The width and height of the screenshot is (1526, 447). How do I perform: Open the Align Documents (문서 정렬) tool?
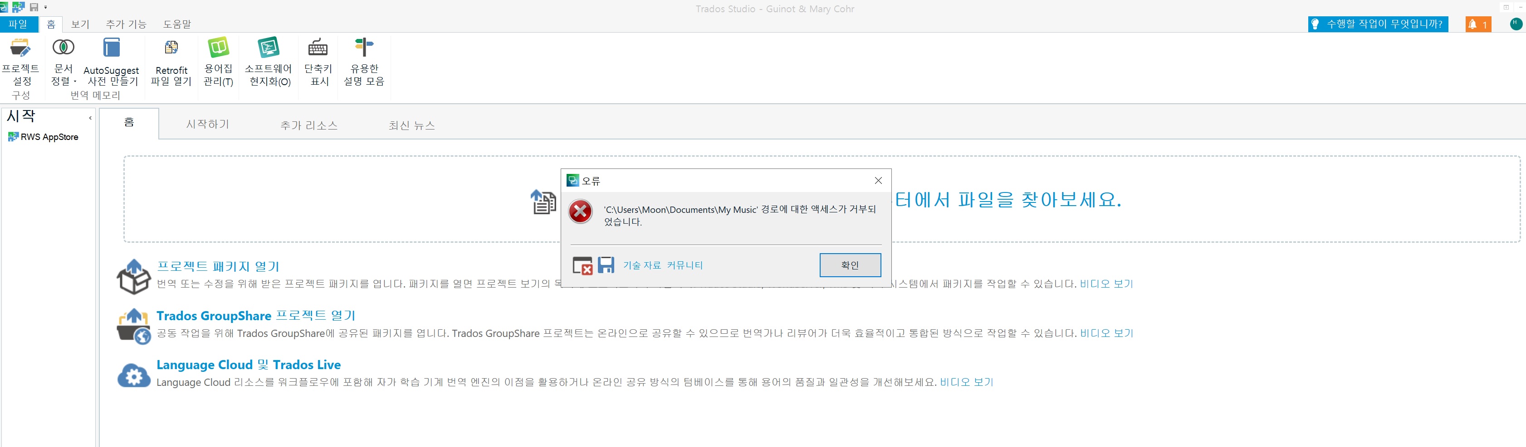64,62
